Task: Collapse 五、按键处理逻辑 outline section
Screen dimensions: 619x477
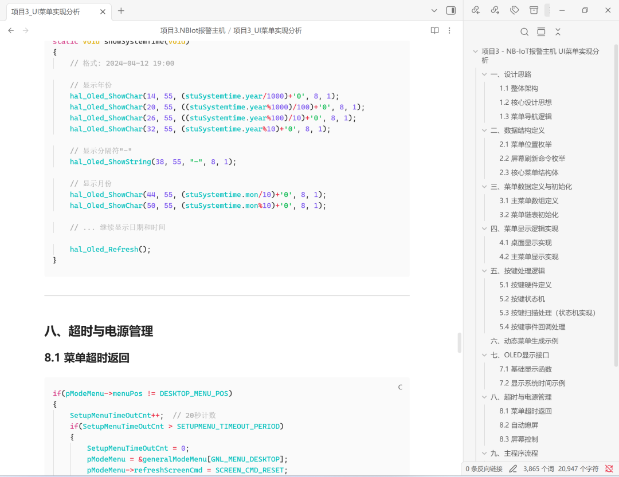Action: point(484,271)
